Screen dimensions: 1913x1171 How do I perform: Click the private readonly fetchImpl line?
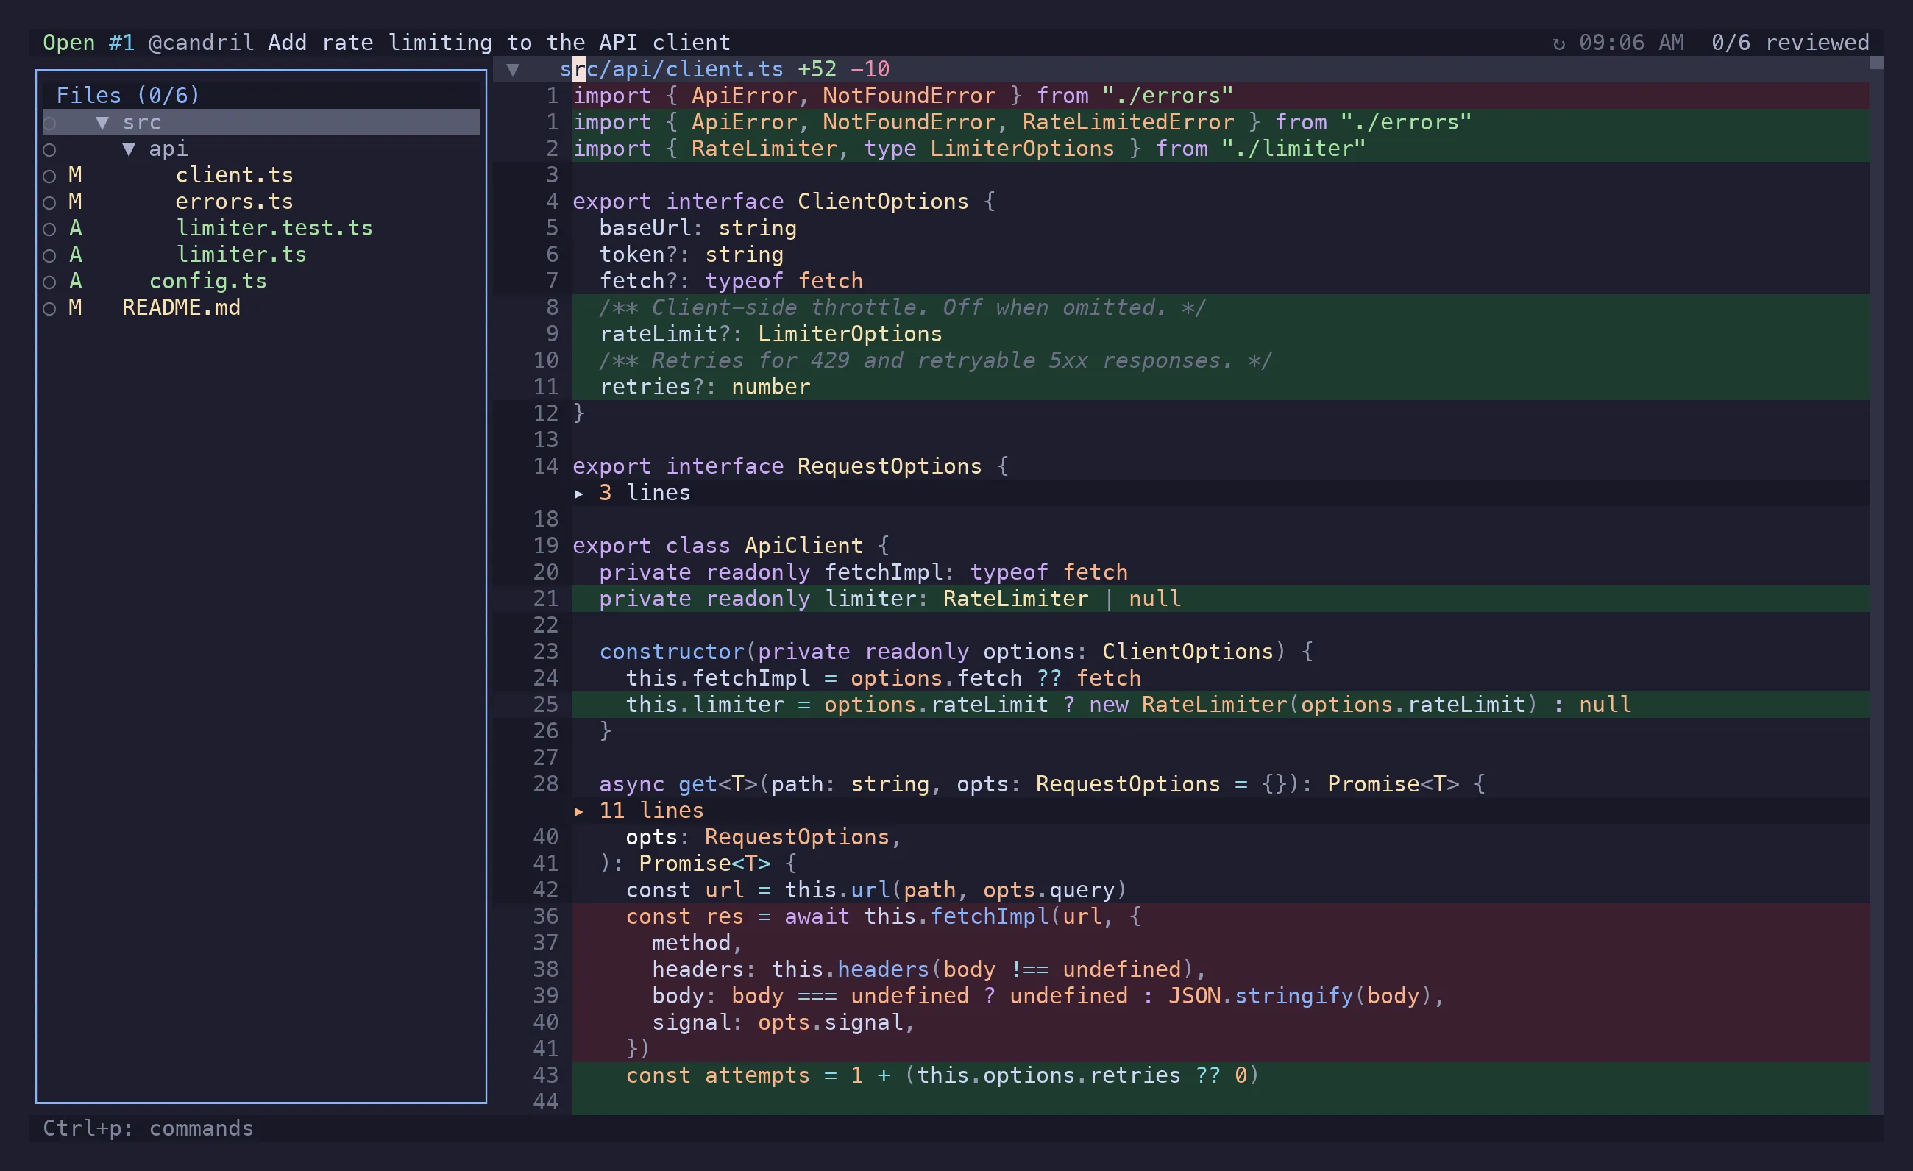coord(1221,573)
